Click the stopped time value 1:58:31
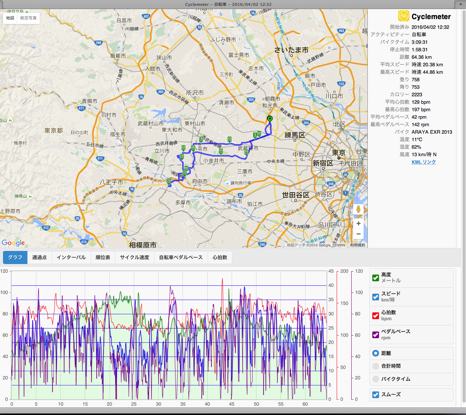The image size is (466, 415). (420, 49)
